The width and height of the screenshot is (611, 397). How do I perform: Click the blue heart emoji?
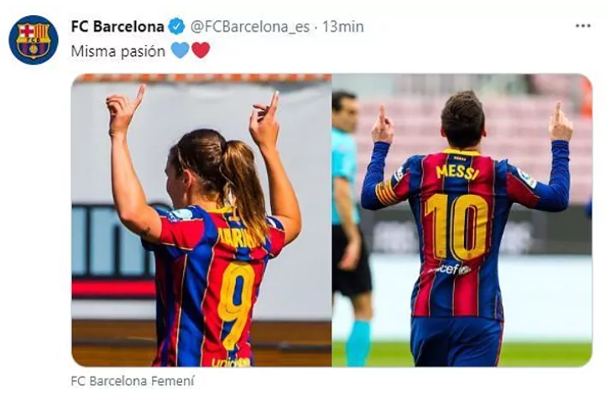click(180, 50)
